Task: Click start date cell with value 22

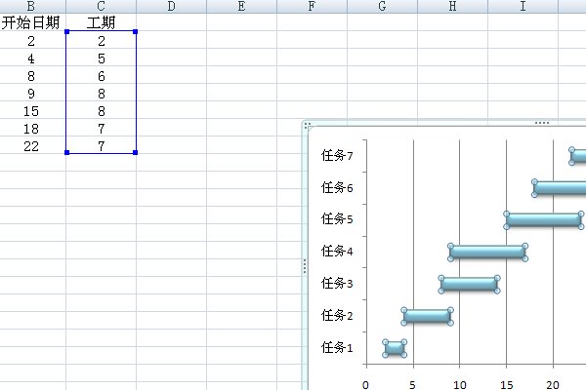Action: pyautogui.click(x=32, y=145)
